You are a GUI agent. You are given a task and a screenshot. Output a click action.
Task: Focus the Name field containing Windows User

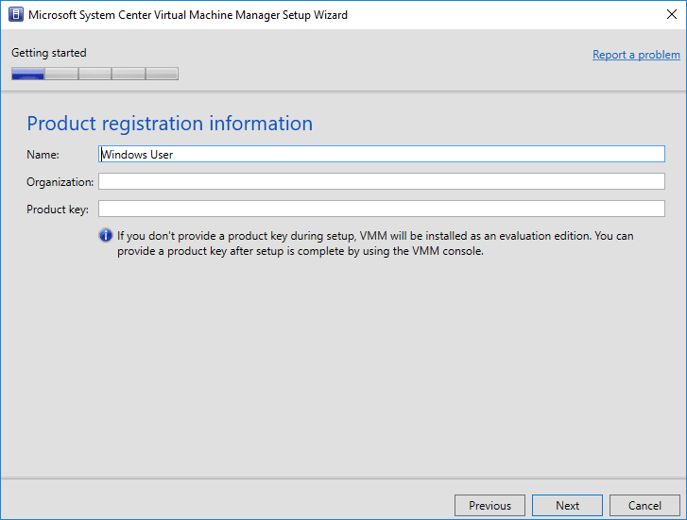pyautogui.click(x=382, y=154)
